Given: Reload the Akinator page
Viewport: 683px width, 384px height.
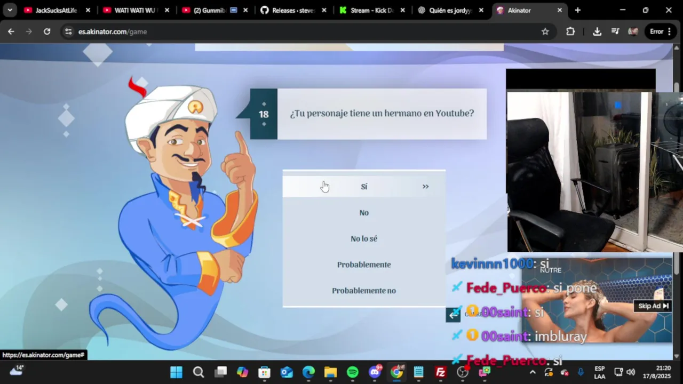Looking at the screenshot, I should tap(47, 31).
